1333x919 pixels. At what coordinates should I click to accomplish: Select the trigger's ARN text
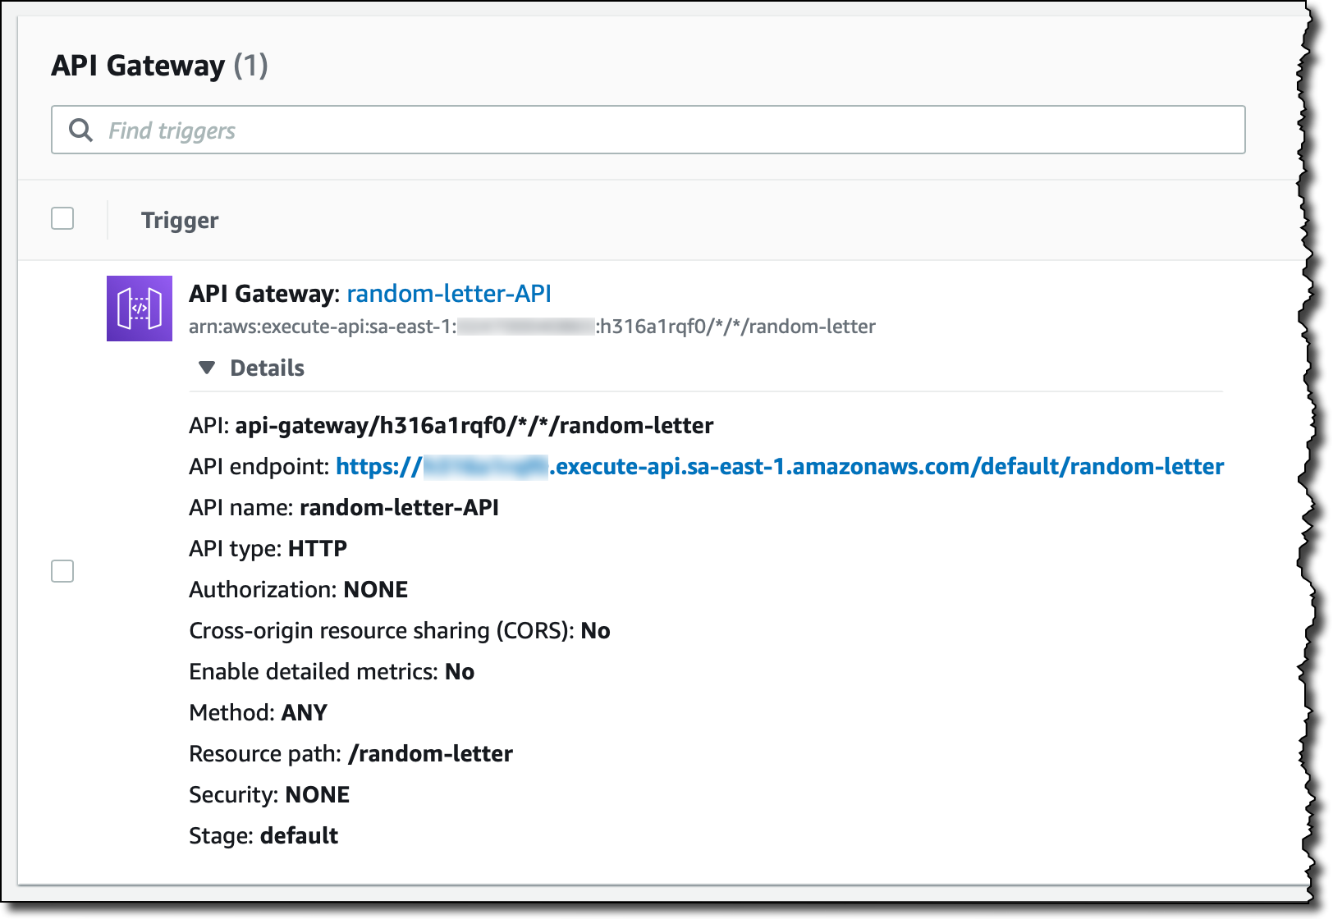[532, 326]
